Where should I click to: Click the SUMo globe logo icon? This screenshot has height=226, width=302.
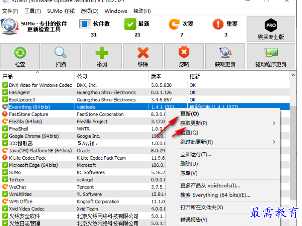(x=10, y=27)
